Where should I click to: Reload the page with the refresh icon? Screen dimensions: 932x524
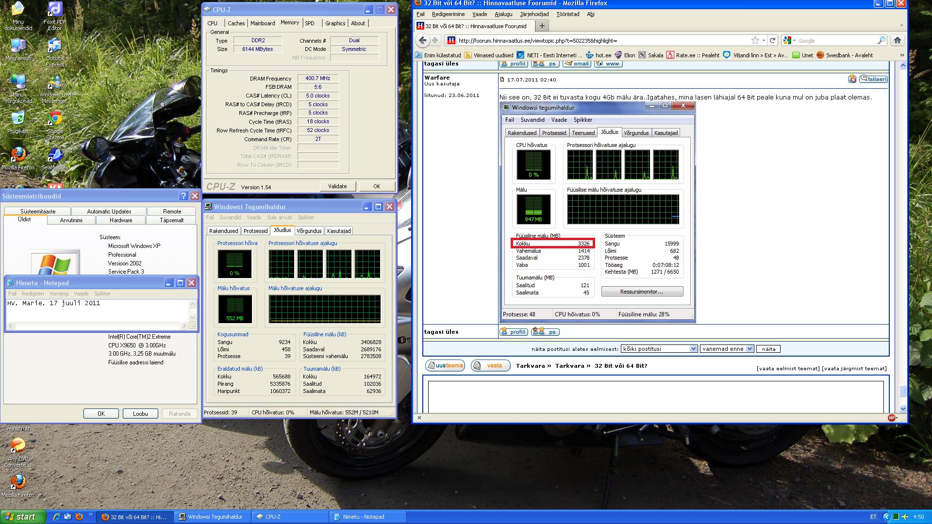pos(773,41)
